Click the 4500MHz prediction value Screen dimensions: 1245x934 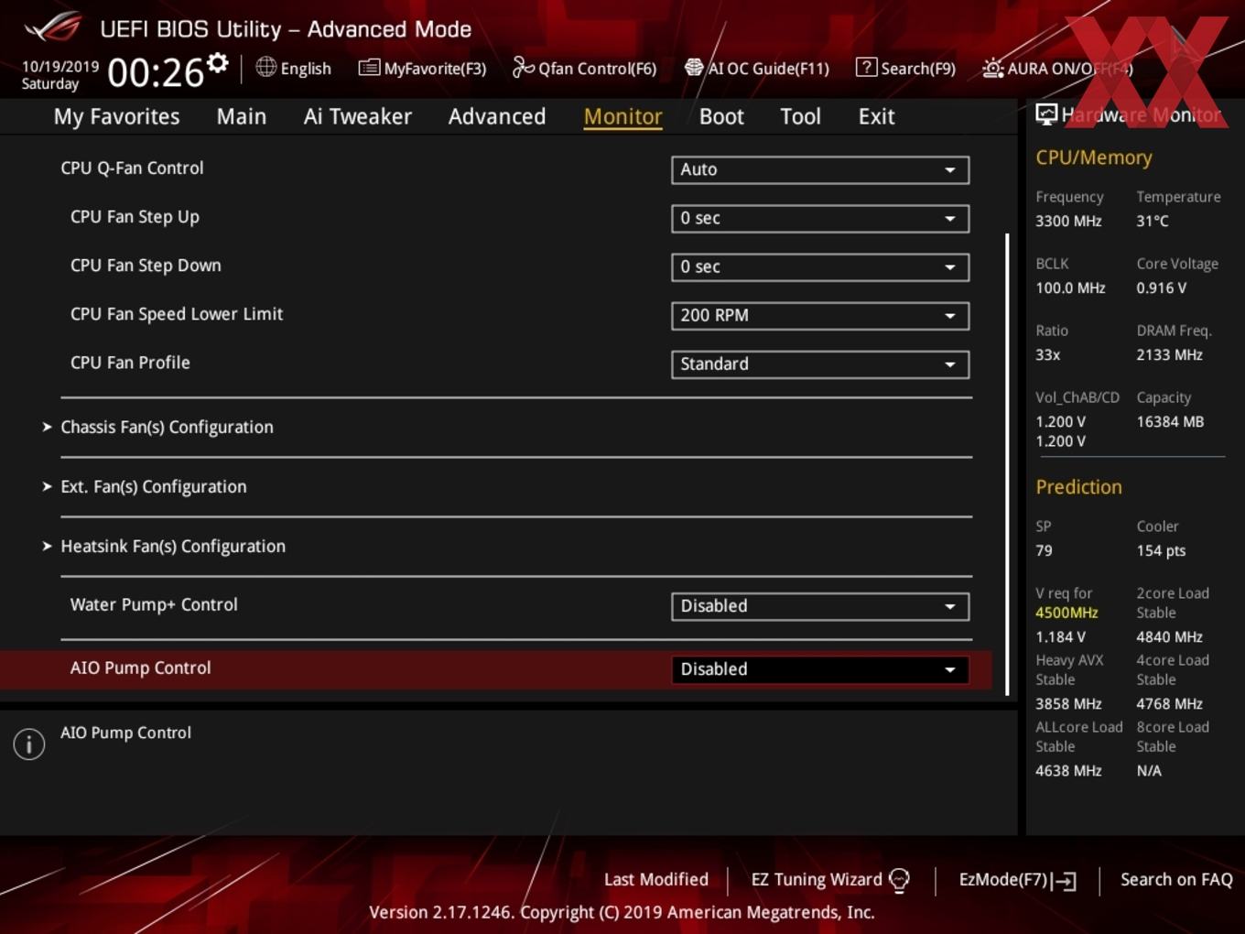pyautogui.click(x=1066, y=613)
